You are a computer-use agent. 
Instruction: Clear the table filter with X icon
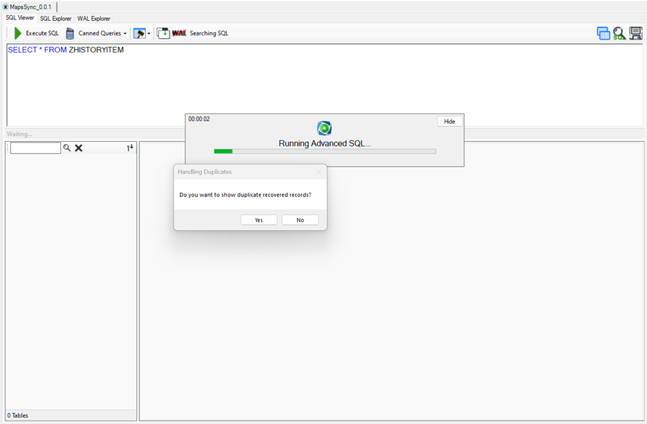pyautogui.click(x=79, y=148)
